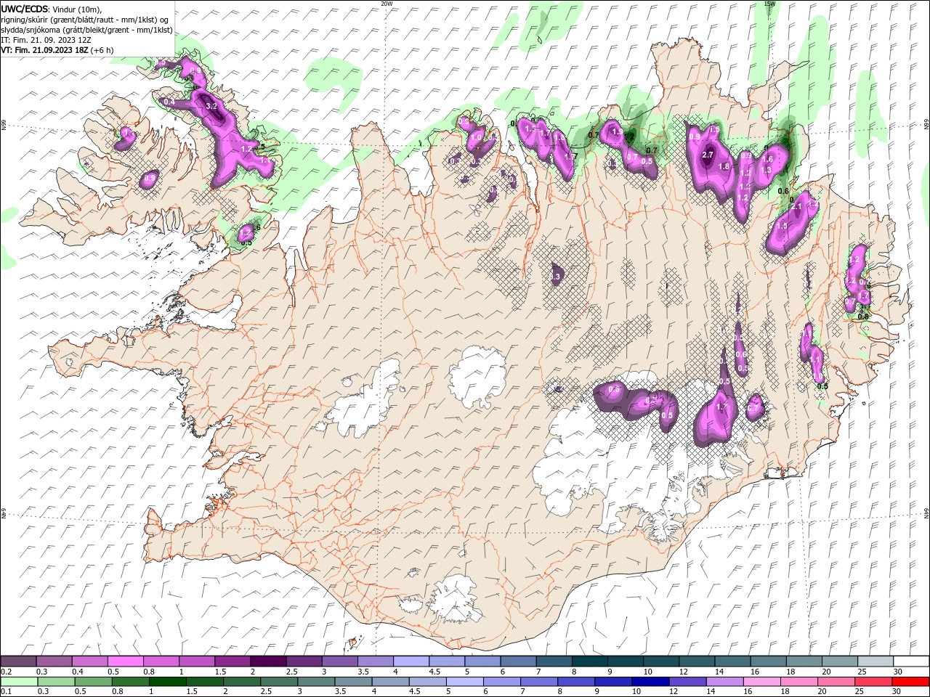Pick the dark purple snow swatch from 2 to 2.5
Image resolution: width=930 pixels, height=697 pixels.
268,661
